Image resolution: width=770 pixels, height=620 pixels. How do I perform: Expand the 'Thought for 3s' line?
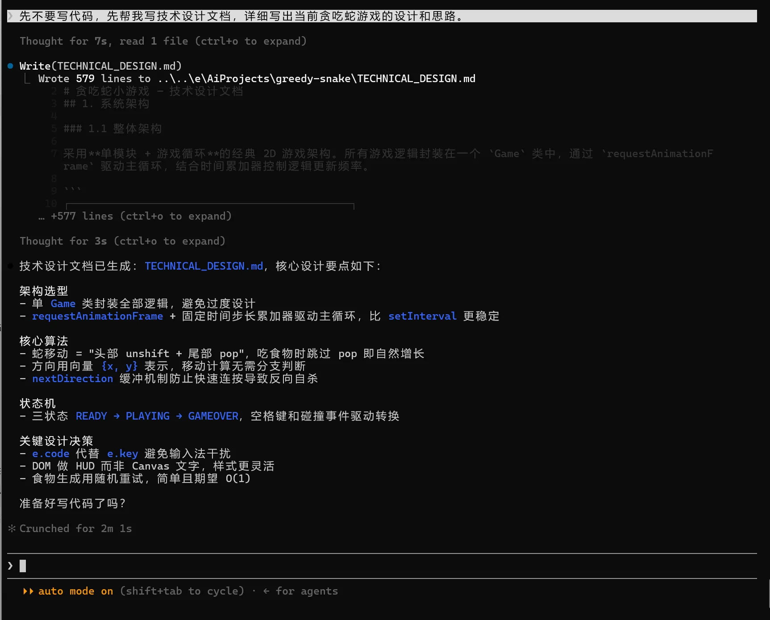tap(122, 241)
